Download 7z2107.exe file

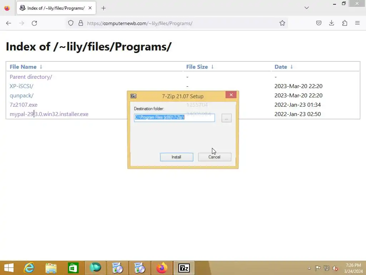(24, 105)
